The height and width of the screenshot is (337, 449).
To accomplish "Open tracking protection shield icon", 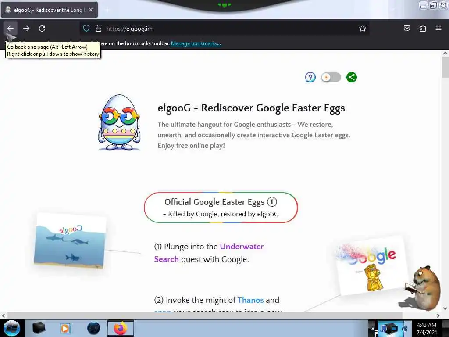I will coord(86,29).
